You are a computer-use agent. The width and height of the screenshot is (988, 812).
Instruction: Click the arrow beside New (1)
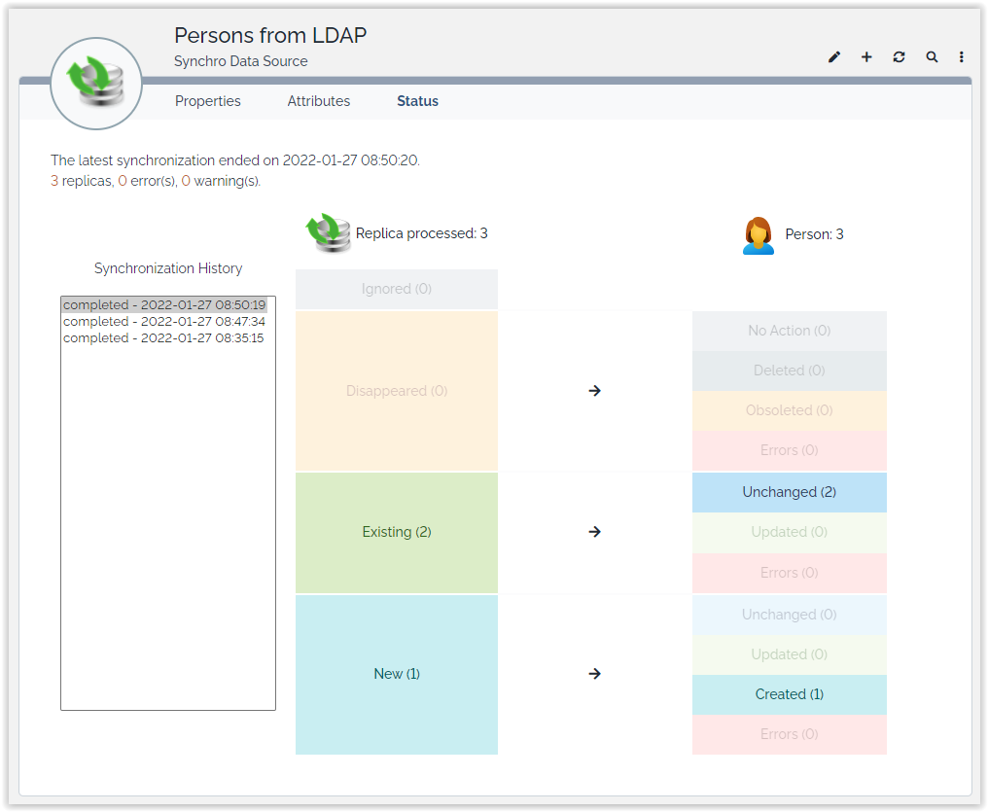(x=594, y=674)
